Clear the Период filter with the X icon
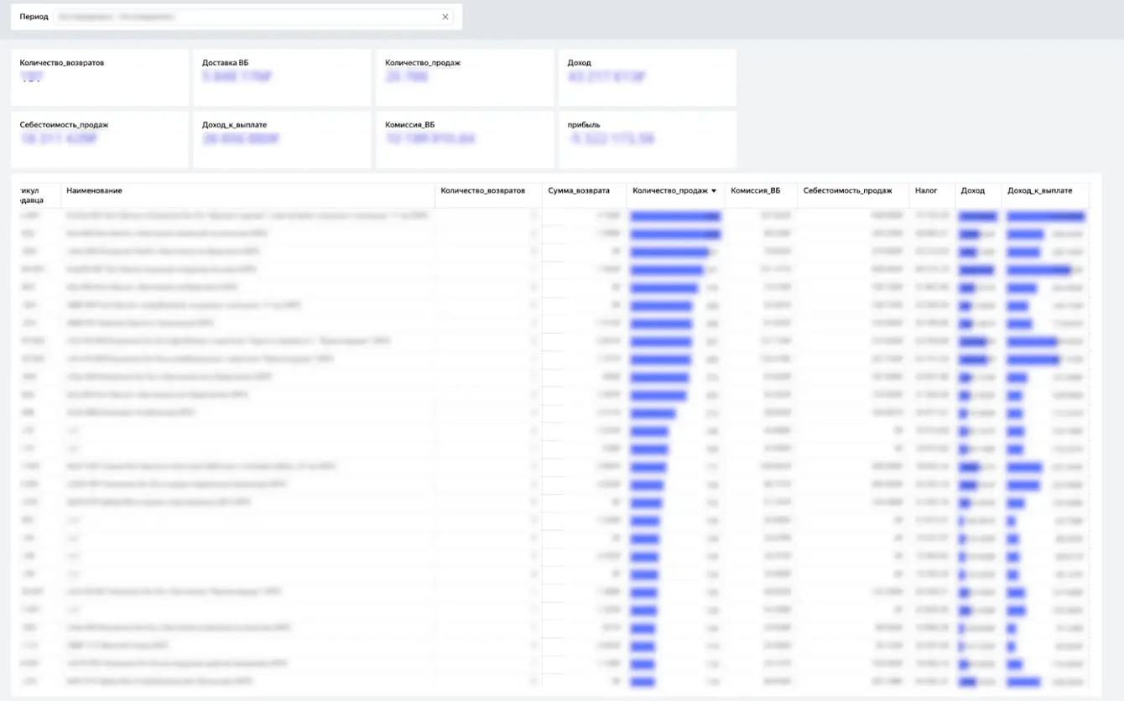This screenshot has height=701, width=1124. 445,17
